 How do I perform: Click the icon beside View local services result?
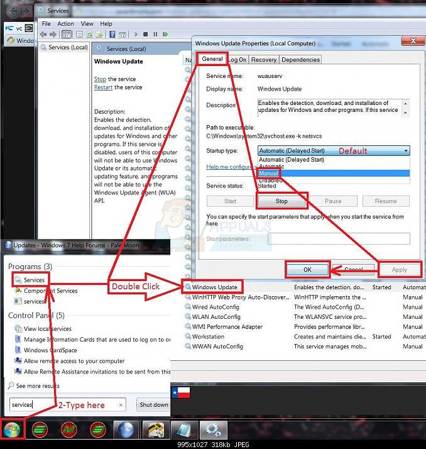pos(18,328)
